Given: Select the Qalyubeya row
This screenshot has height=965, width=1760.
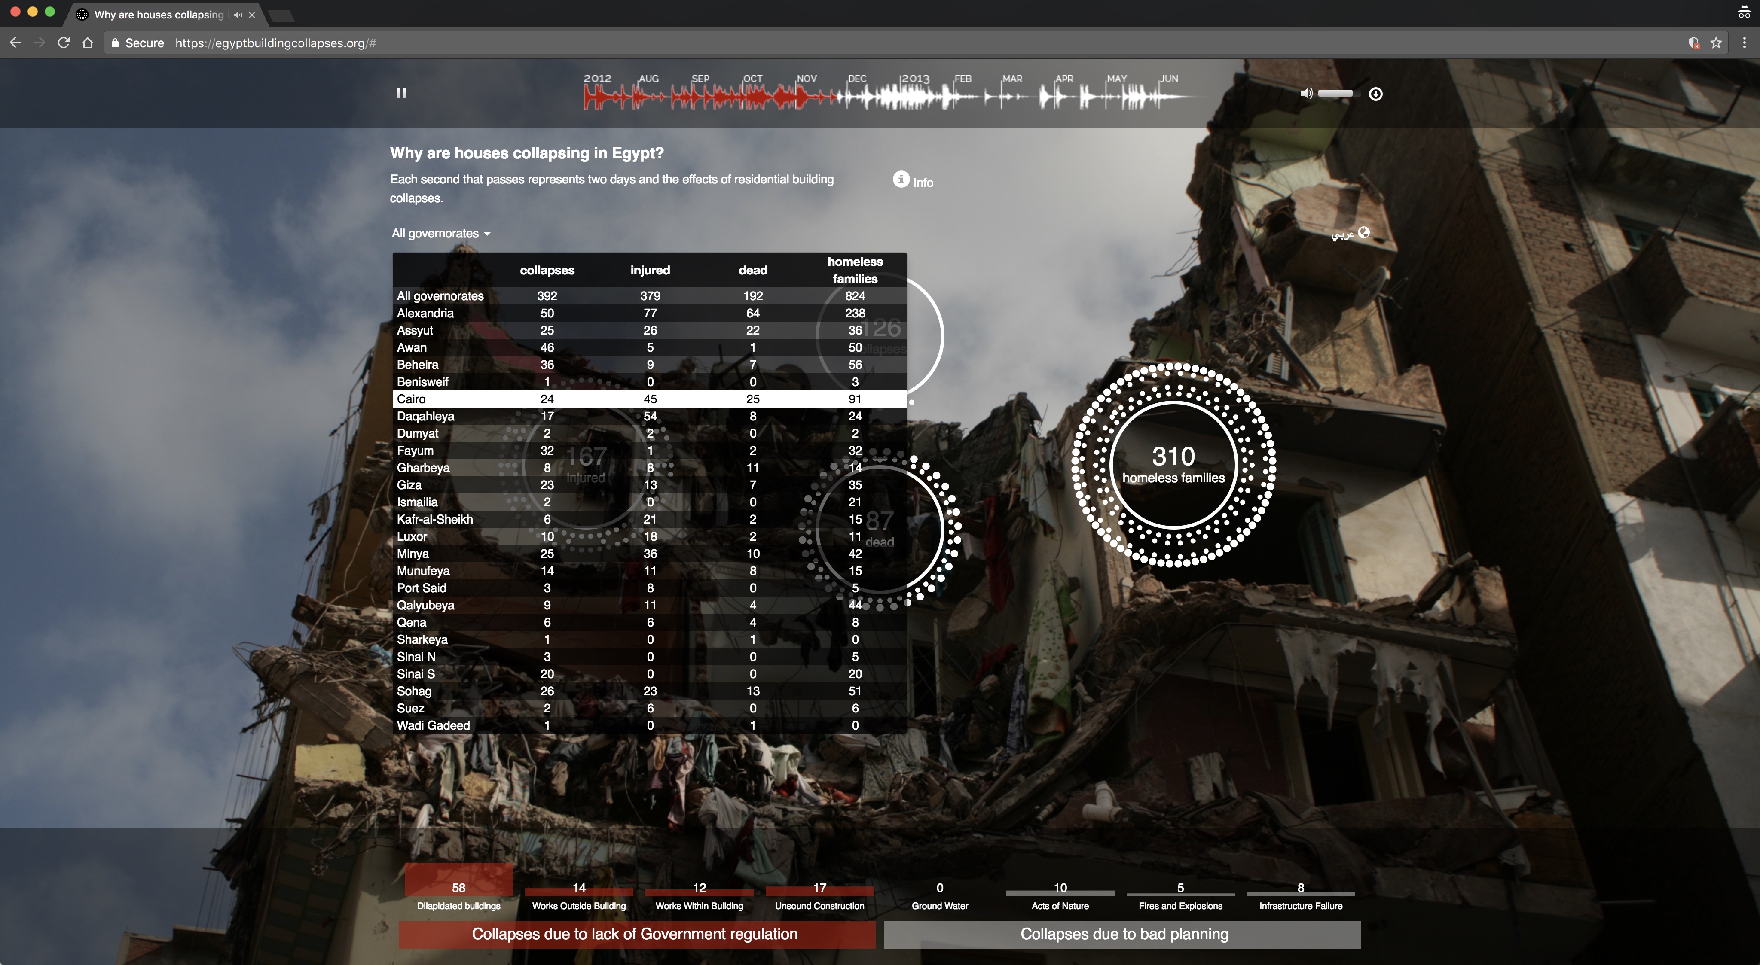Looking at the screenshot, I should click(x=649, y=605).
